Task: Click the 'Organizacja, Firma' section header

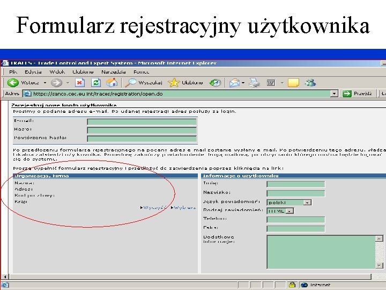Action: click(106, 176)
